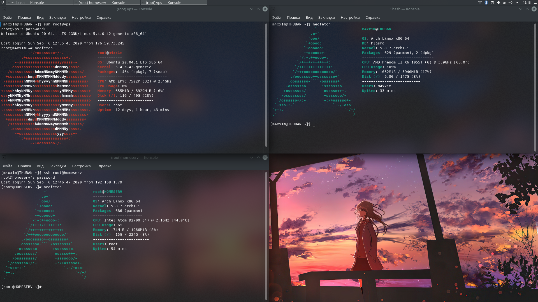Image resolution: width=538 pixels, height=302 pixels.
Task: Switch the 'us' keyboard layout indicator
Action: pos(505,3)
